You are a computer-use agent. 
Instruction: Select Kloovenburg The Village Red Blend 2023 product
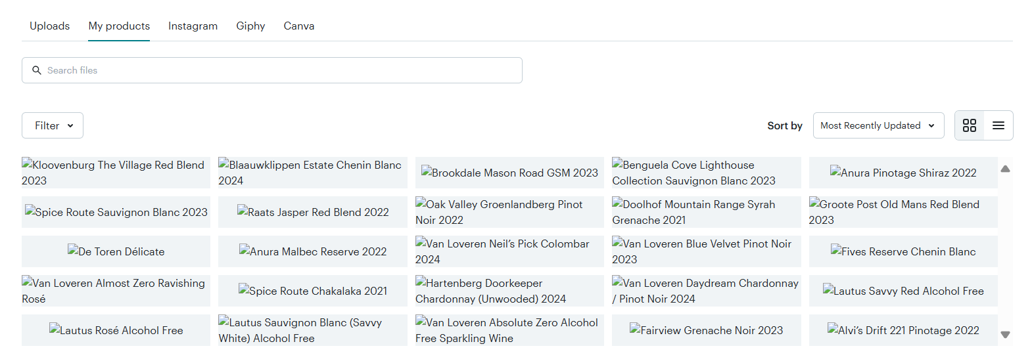coord(116,173)
